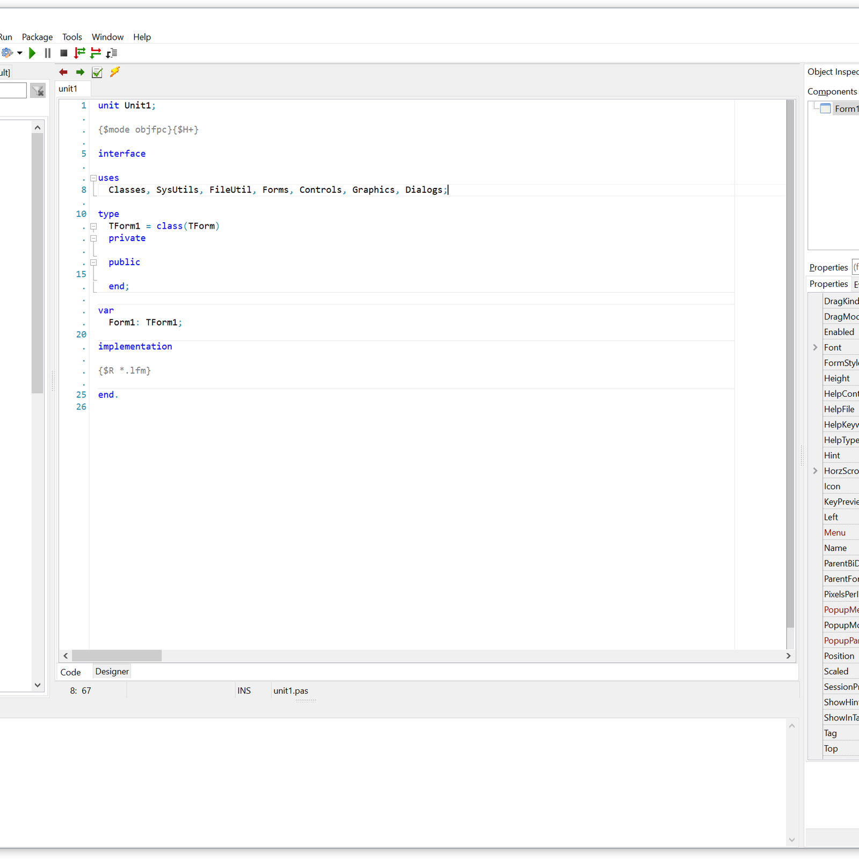Viewport: 859px width, 859px height.
Task: Click the editor horizontal scrollbar thumb
Action: (117, 656)
